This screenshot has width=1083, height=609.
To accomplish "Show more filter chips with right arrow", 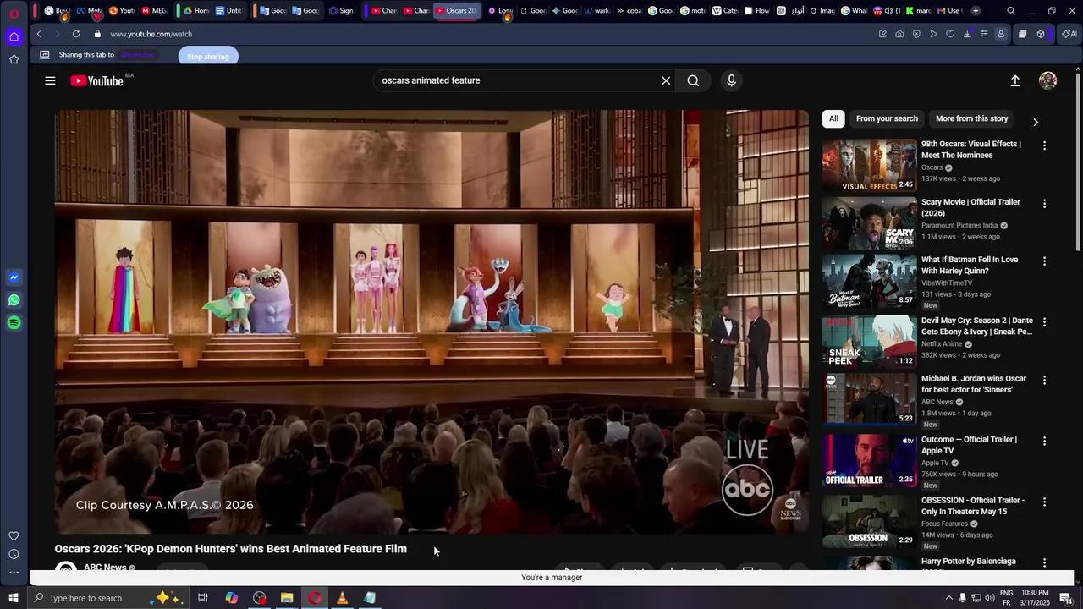I will (x=1035, y=122).
